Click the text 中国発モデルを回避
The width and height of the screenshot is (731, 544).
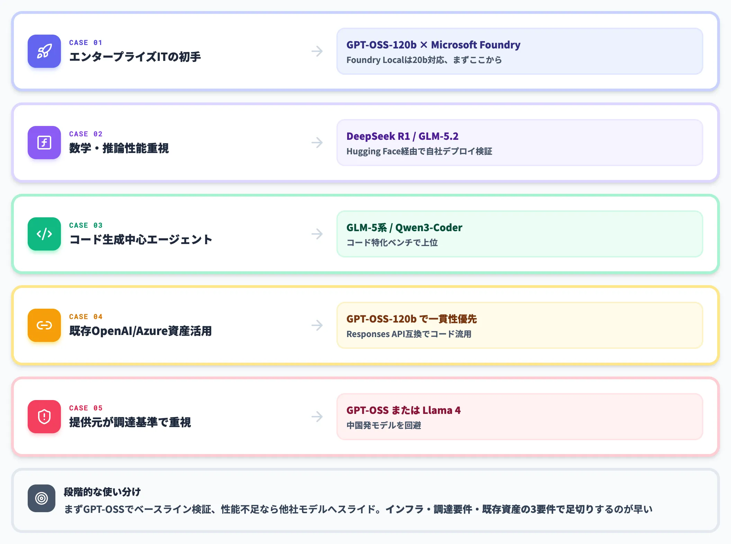(x=383, y=425)
